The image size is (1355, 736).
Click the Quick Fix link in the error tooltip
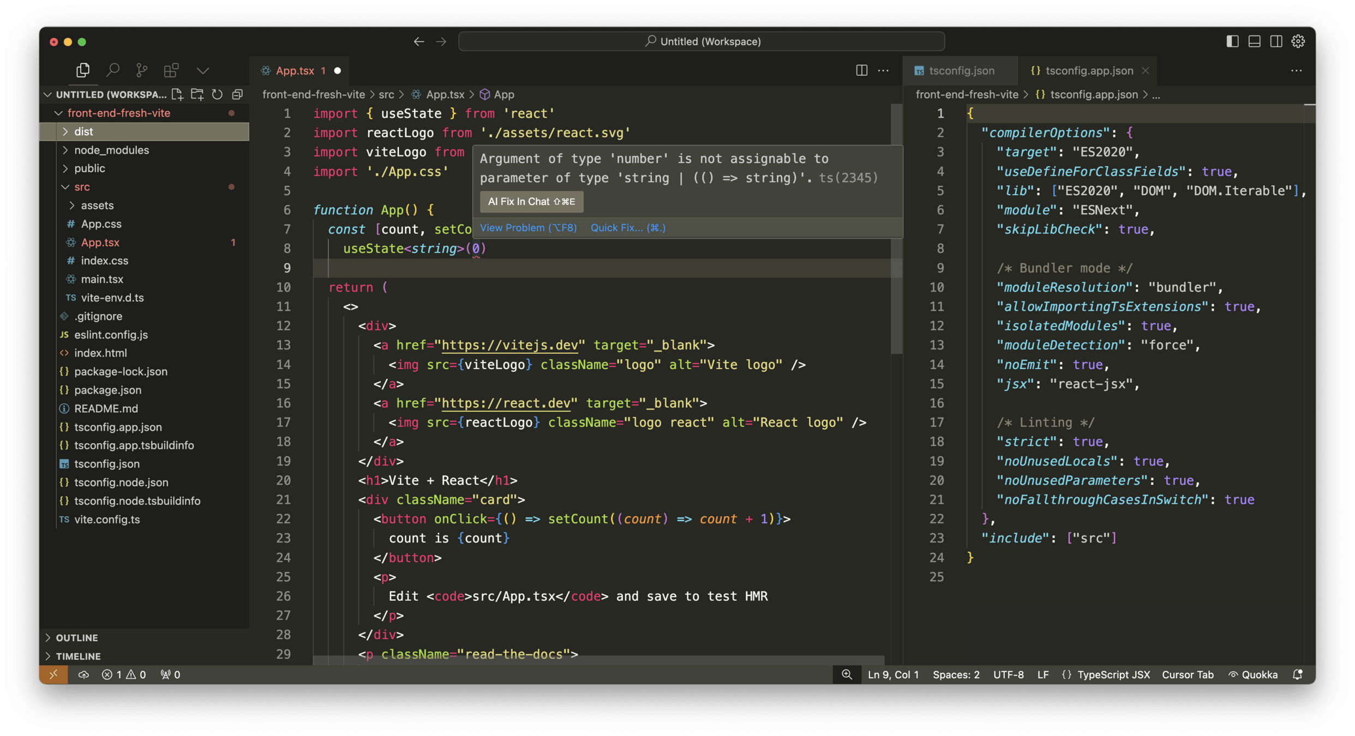click(628, 228)
